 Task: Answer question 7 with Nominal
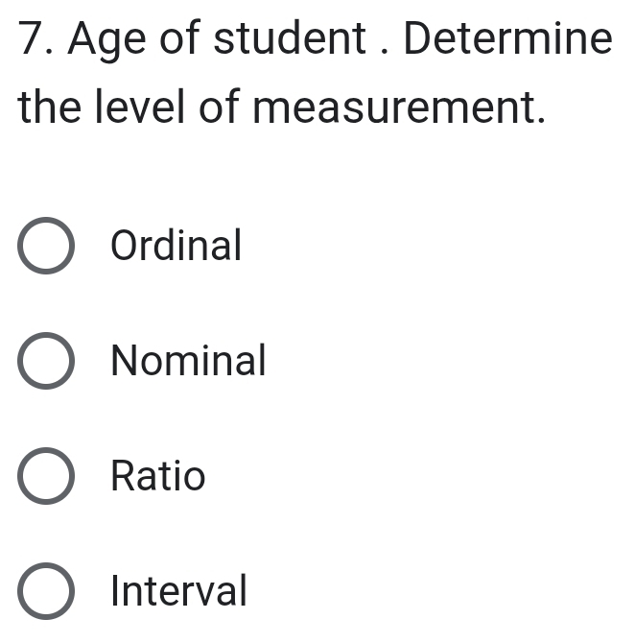point(45,362)
